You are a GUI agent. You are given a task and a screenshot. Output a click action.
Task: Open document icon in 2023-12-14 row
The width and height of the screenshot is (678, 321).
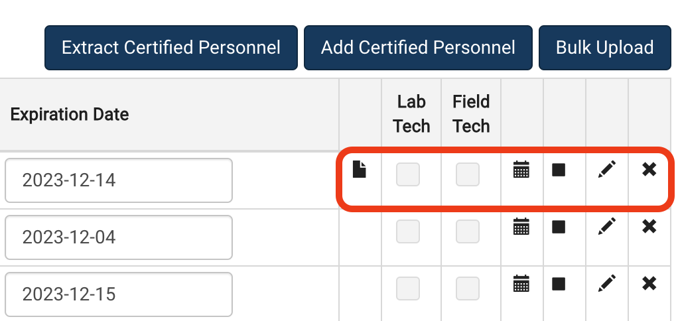(359, 169)
